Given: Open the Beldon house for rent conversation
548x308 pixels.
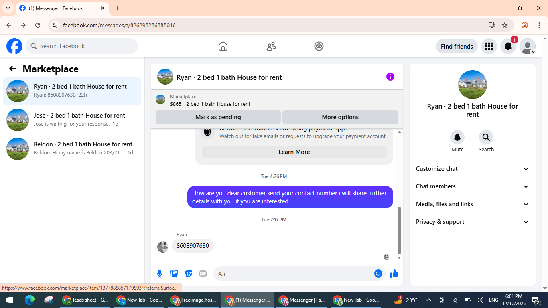Looking at the screenshot, I should pos(72,149).
